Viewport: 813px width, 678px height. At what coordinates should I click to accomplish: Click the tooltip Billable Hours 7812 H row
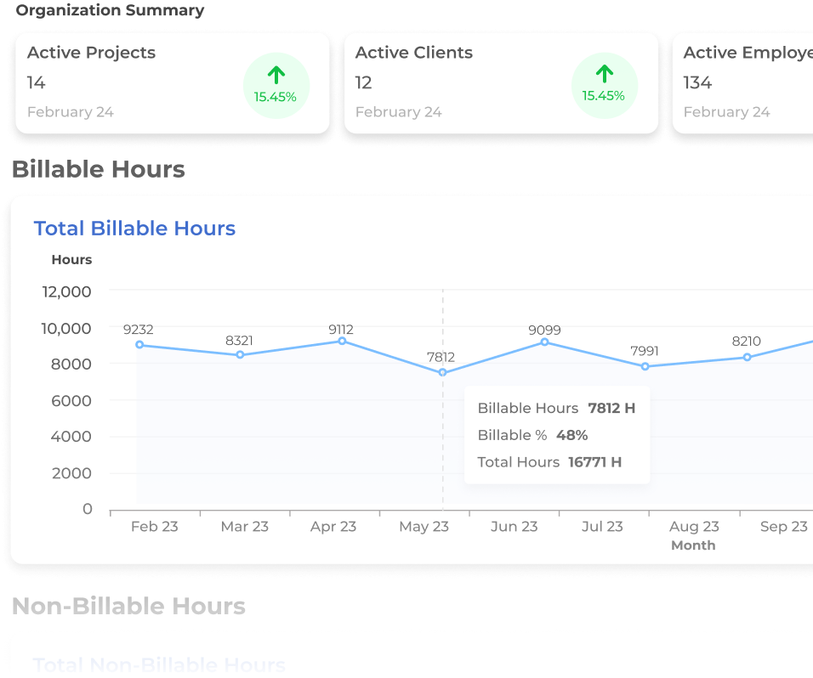556,408
